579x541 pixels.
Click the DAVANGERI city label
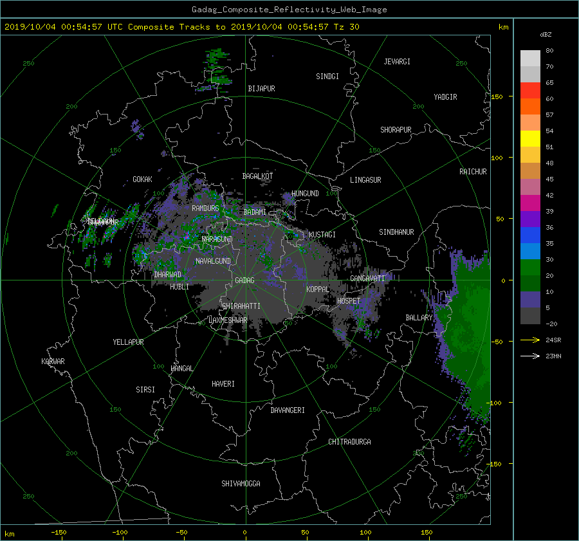(288, 410)
